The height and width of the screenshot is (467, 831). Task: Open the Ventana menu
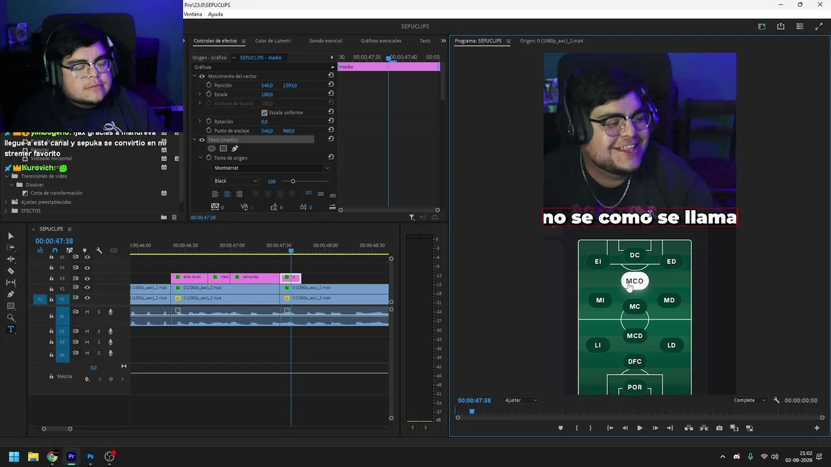point(193,14)
